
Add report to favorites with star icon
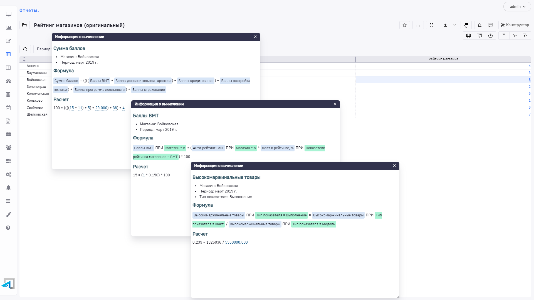pyautogui.click(x=405, y=25)
